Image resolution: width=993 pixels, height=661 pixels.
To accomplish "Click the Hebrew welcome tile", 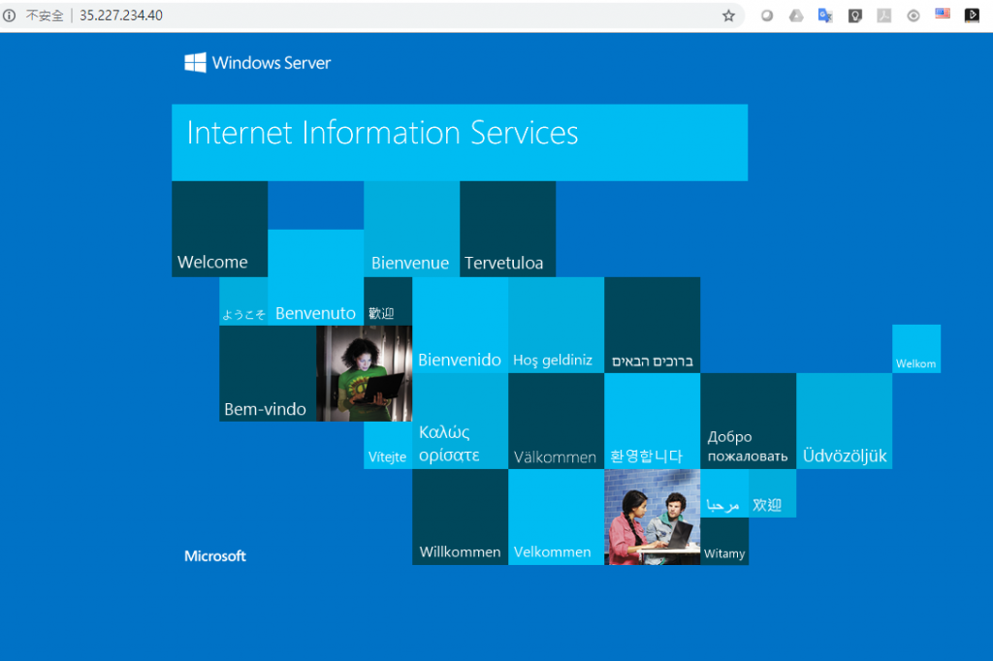I will point(653,326).
